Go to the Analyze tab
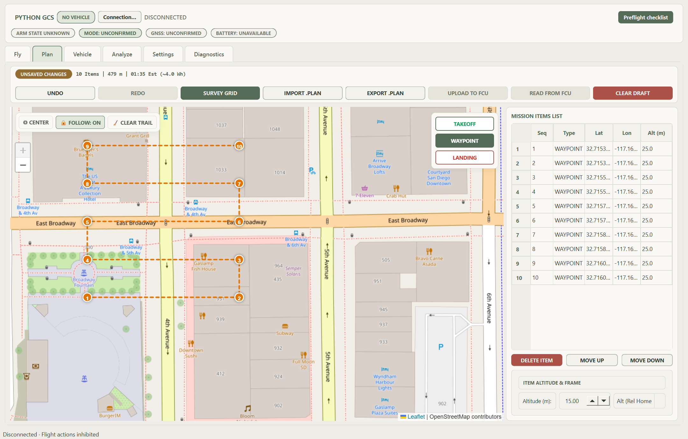Screen dimensions: 688x439 pyautogui.click(x=122, y=54)
